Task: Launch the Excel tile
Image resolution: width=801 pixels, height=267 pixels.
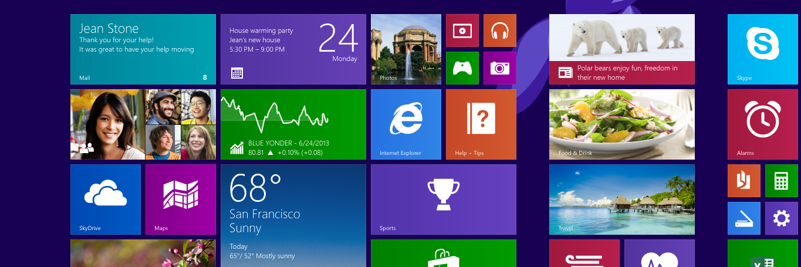Action: coord(763,254)
